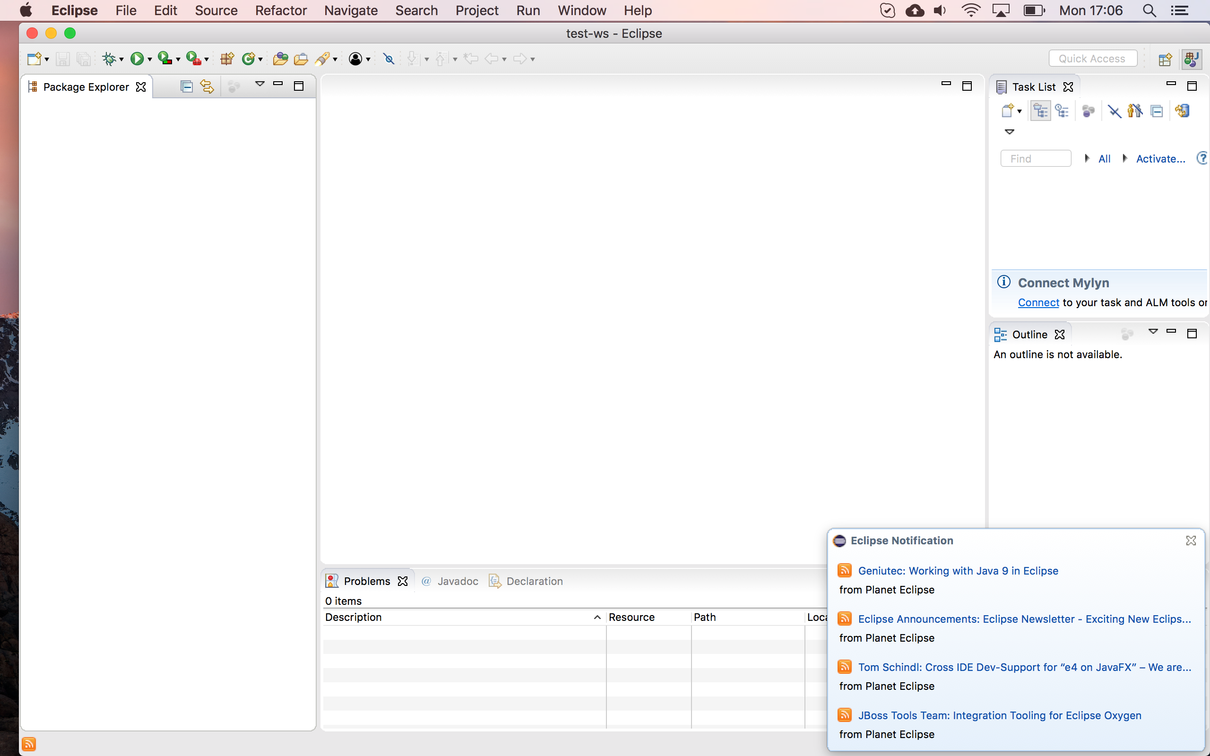Toggle Categorized presentation in Task List

[1040, 111]
